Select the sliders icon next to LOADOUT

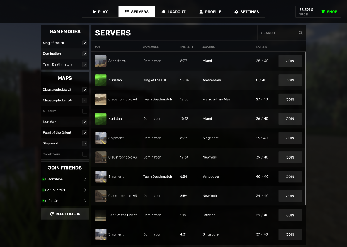point(164,12)
